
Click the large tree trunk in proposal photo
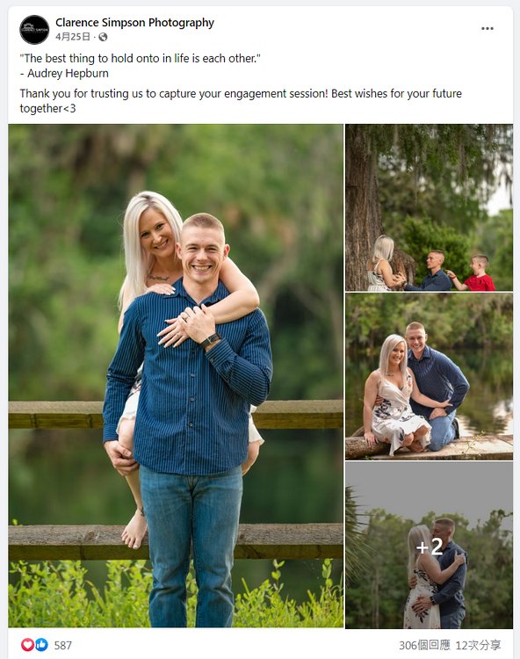362,210
